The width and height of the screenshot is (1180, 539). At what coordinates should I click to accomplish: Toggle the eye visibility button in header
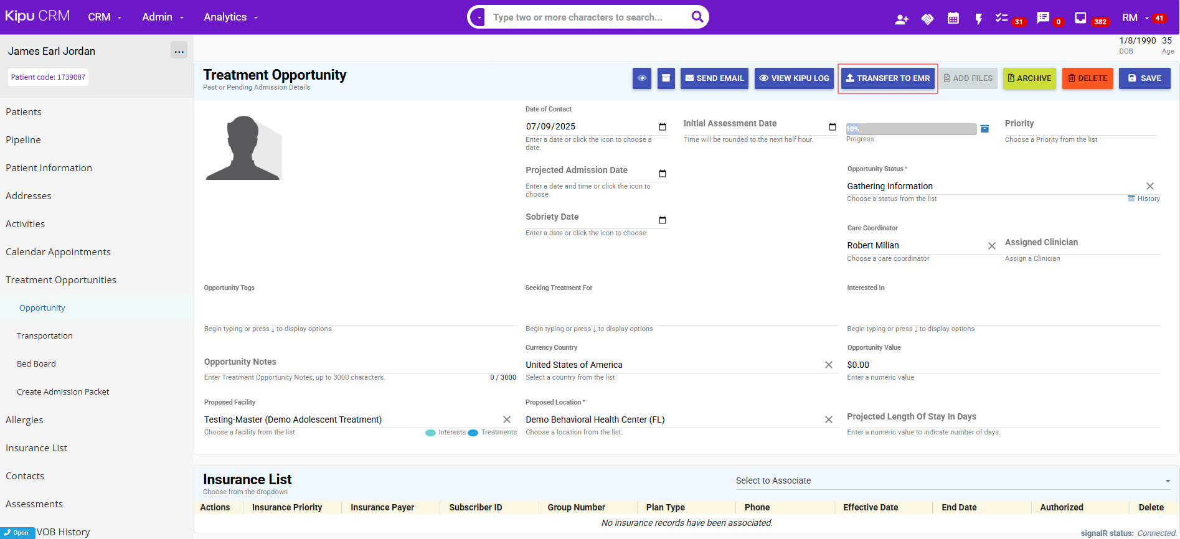coord(641,78)
